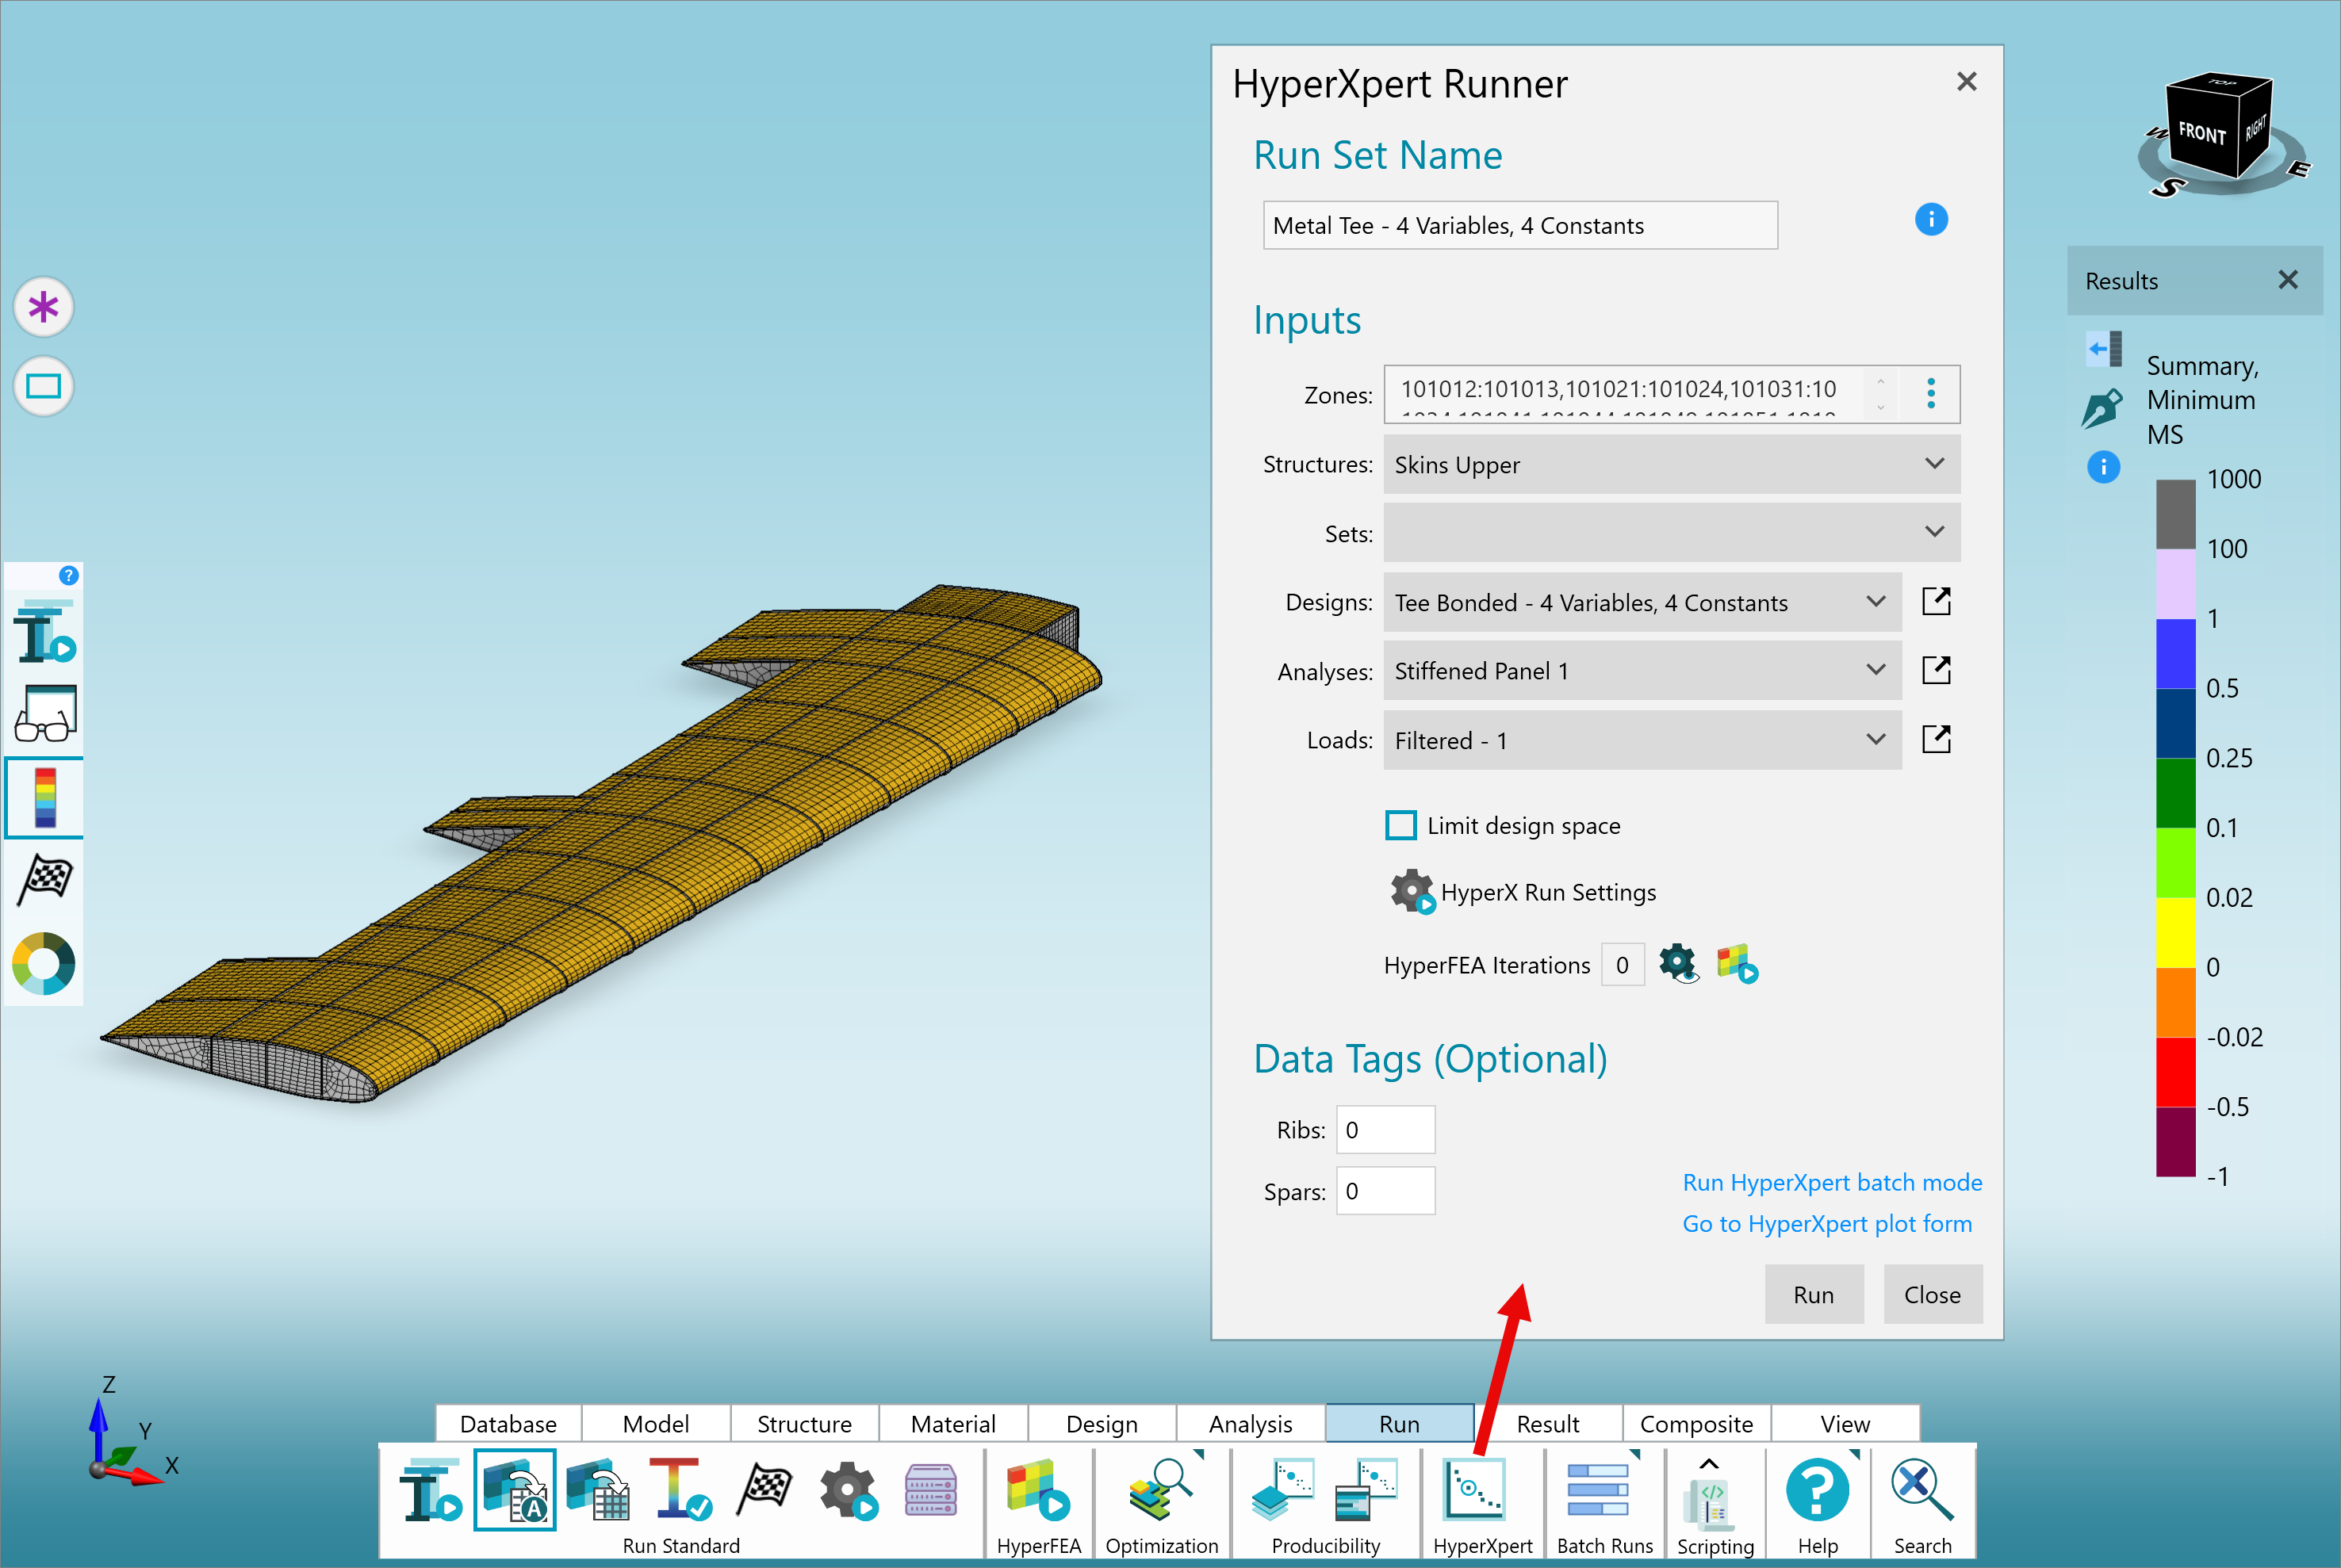Click the teal rectangle selection button
The width and height of the screenshot is (2341, 1568).
[43, 386]
